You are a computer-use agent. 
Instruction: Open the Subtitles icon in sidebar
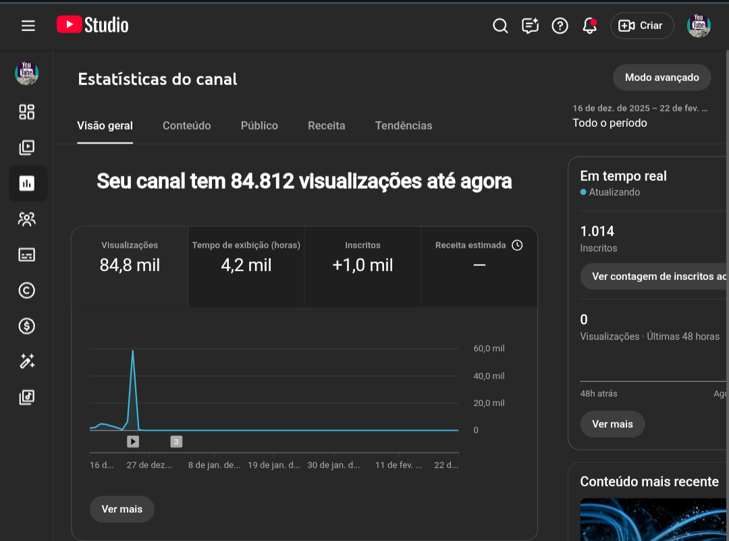[x=27, y=255]
